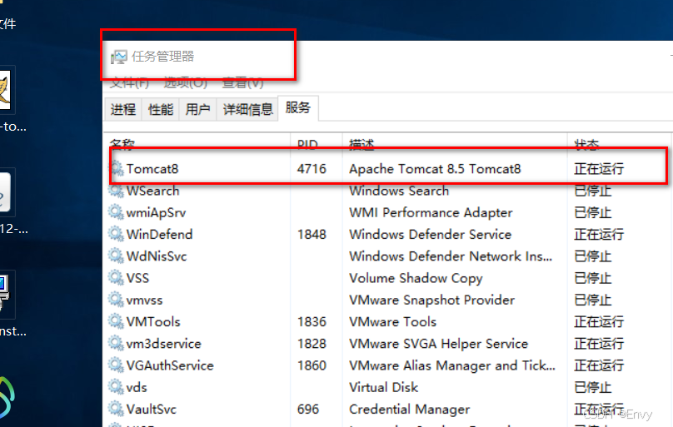Click Tomcat8's 正在运行 status cell
This screenshot has height=427, width=673.
click(599, 169)
